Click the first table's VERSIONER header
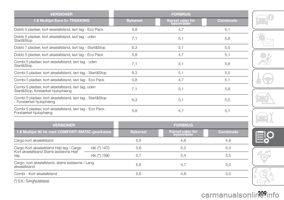Screen dimensions: 284x200 (x=62, y=14)
